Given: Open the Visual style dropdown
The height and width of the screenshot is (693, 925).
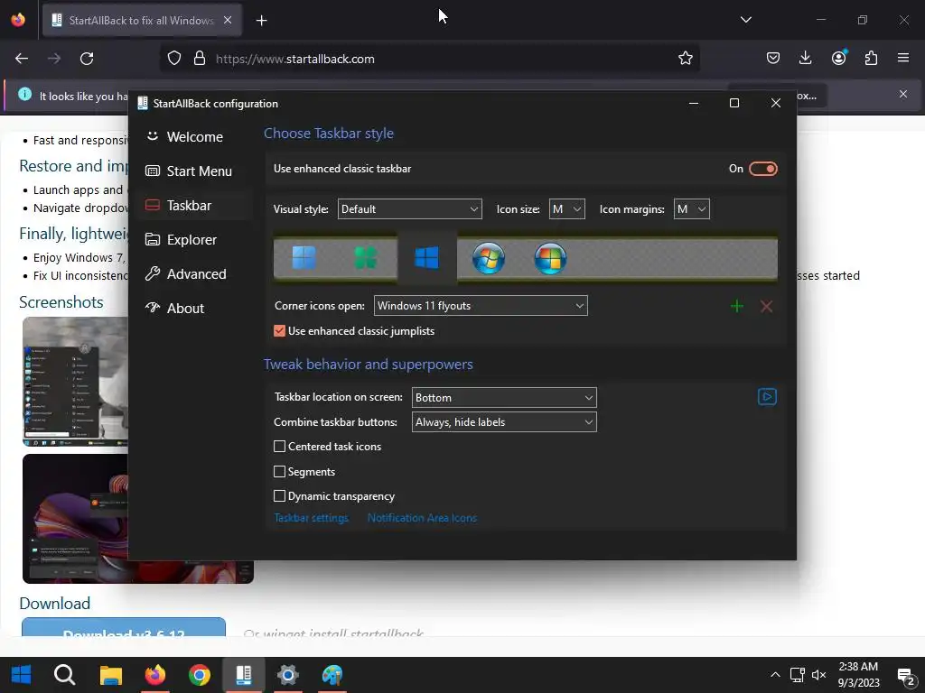Looking at the screenshot, I should point(409,209).
